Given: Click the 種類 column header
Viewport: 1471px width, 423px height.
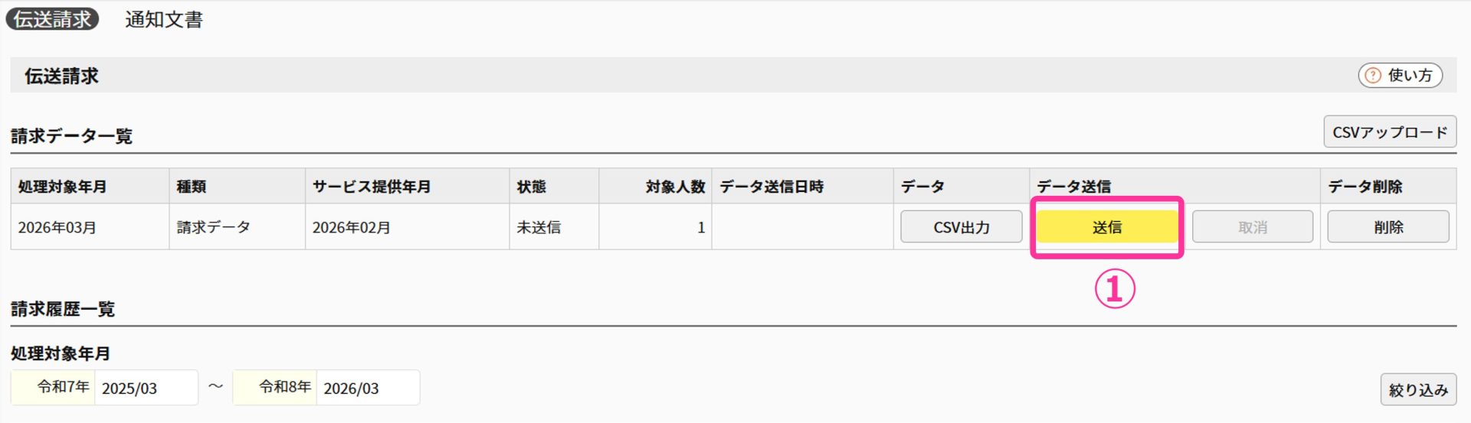Looking at the screenshot, I should [x=192, y=187].
